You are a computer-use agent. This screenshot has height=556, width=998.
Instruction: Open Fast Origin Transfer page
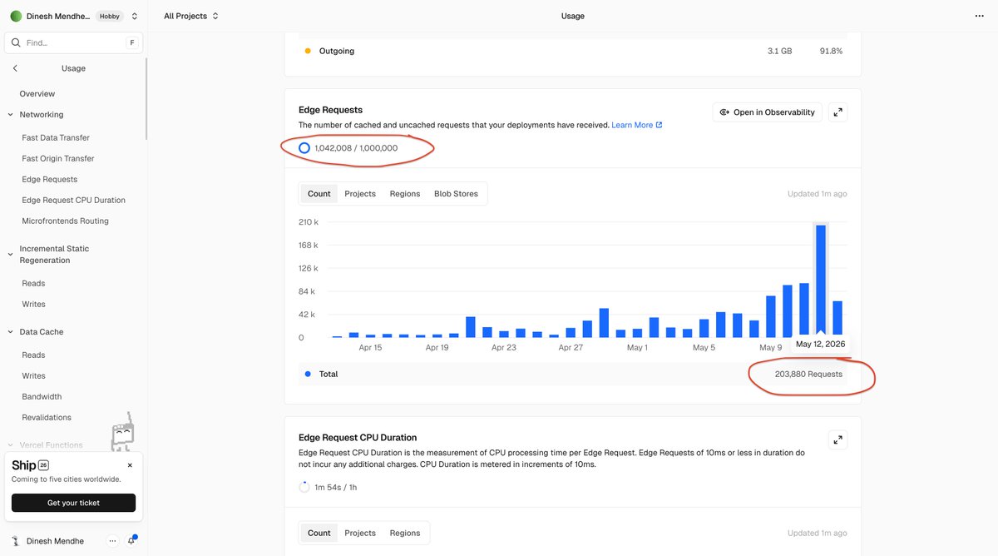tap(58, 159)
